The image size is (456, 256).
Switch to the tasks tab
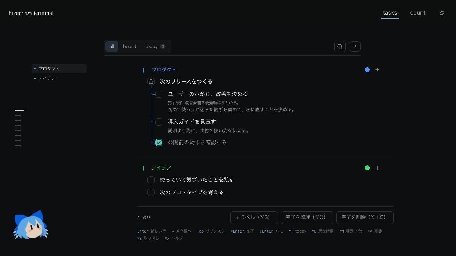(390, 13)
